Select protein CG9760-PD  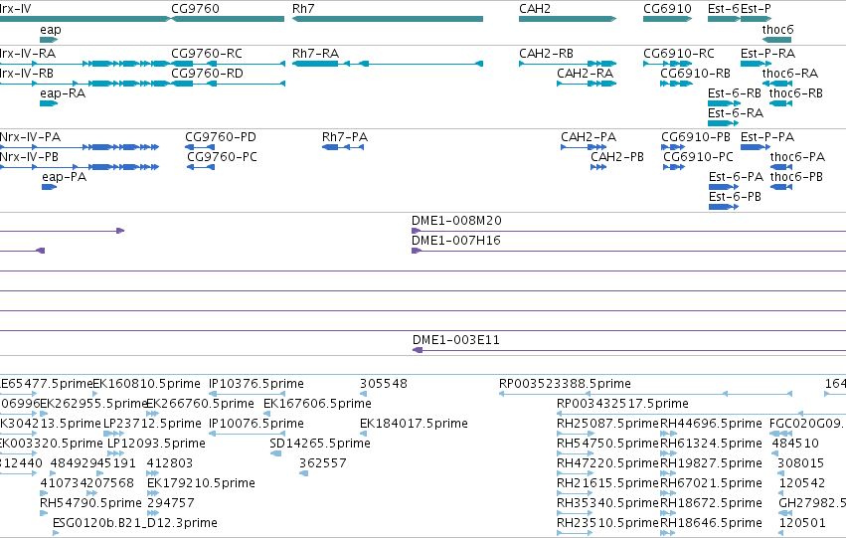click(200, 147)
